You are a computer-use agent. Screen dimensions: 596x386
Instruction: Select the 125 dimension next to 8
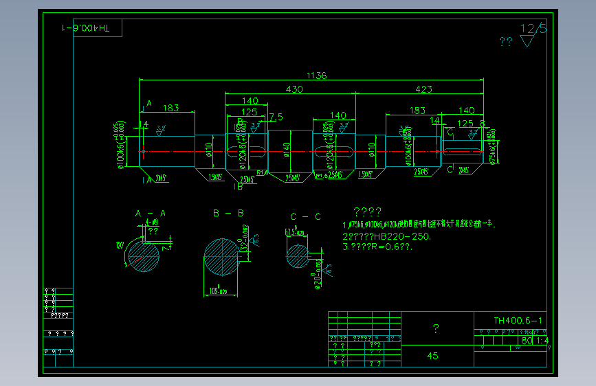coord(465,124)
